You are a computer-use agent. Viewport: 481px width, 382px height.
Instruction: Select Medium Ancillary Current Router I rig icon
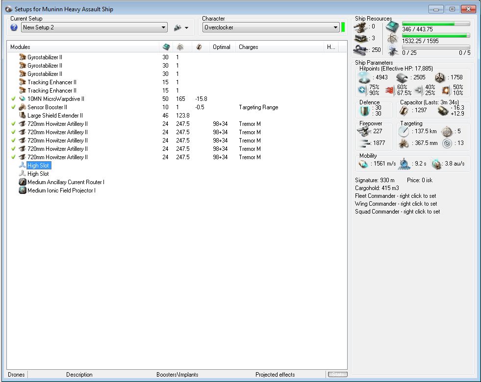(23, 182)
